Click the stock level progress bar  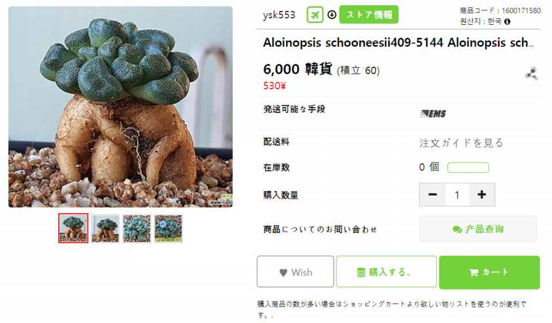[x=468, y=167]
